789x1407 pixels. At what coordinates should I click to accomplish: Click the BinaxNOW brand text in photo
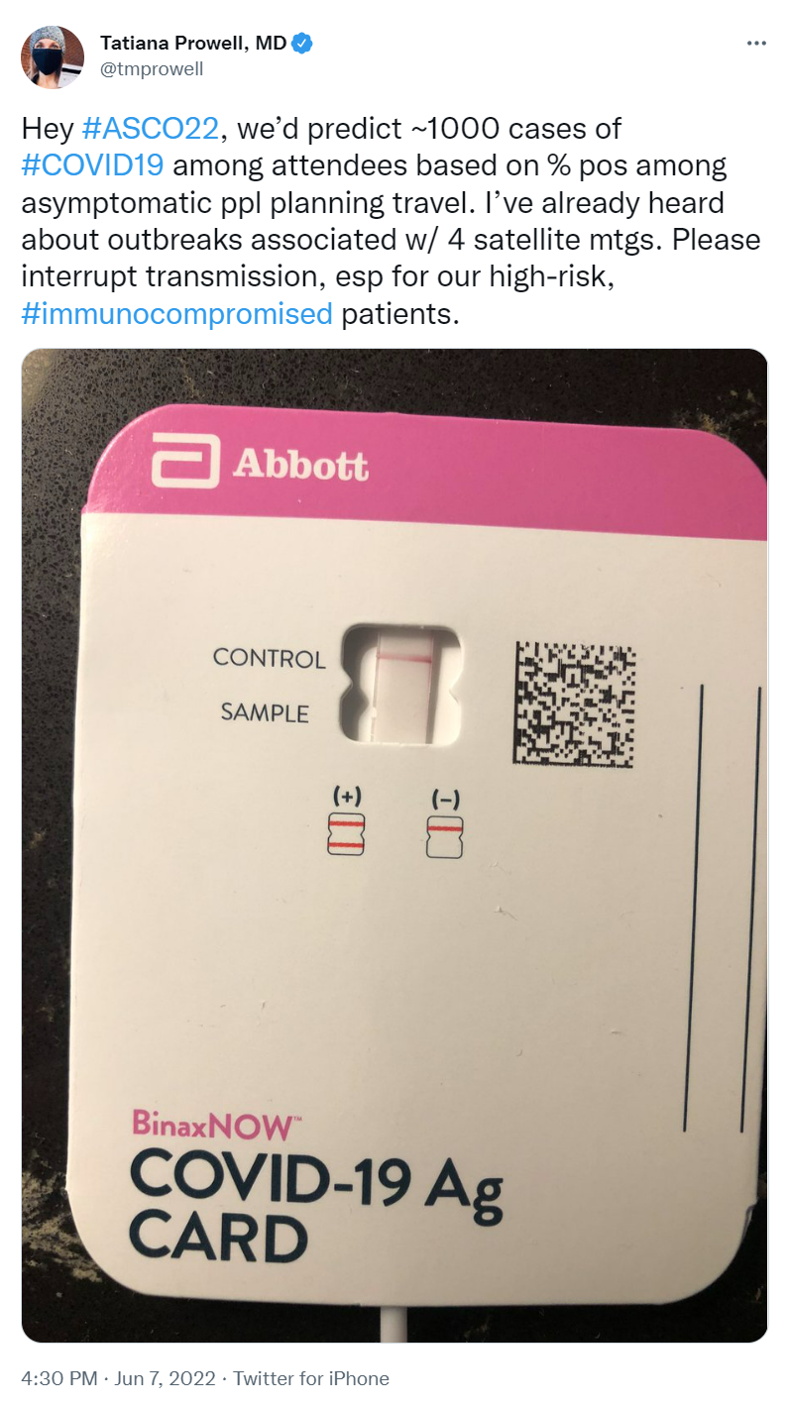coord(212,1125)
